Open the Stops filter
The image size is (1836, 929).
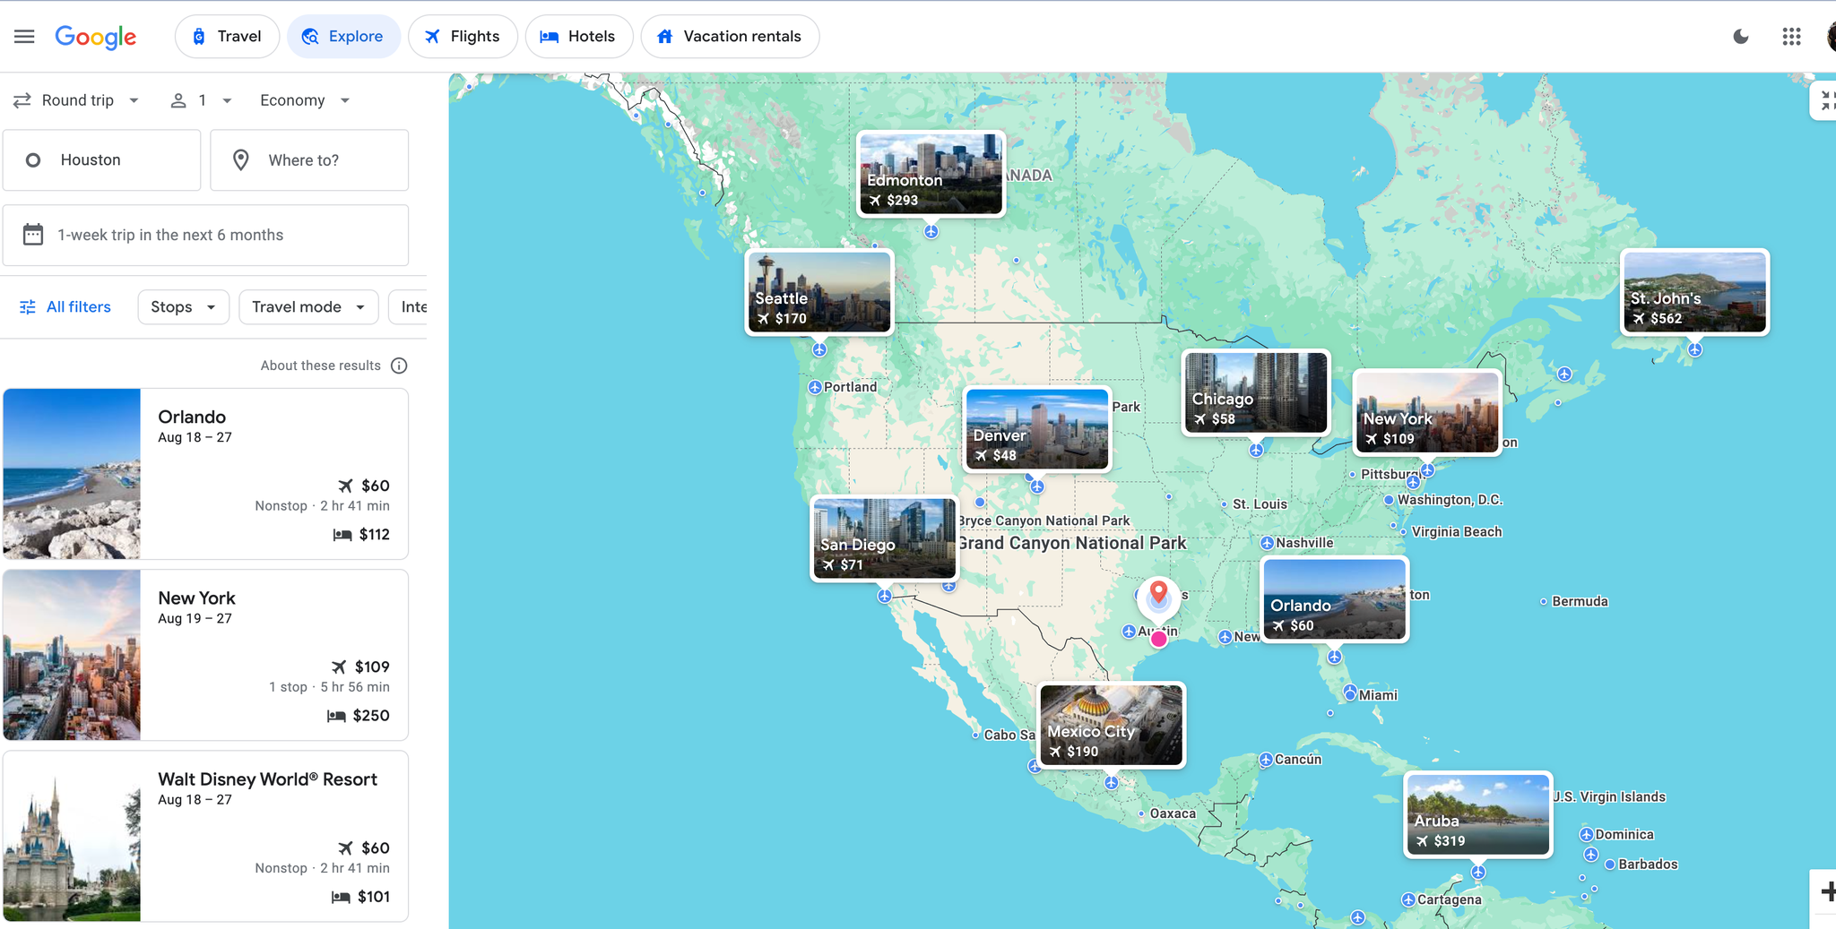pos(183,306)
